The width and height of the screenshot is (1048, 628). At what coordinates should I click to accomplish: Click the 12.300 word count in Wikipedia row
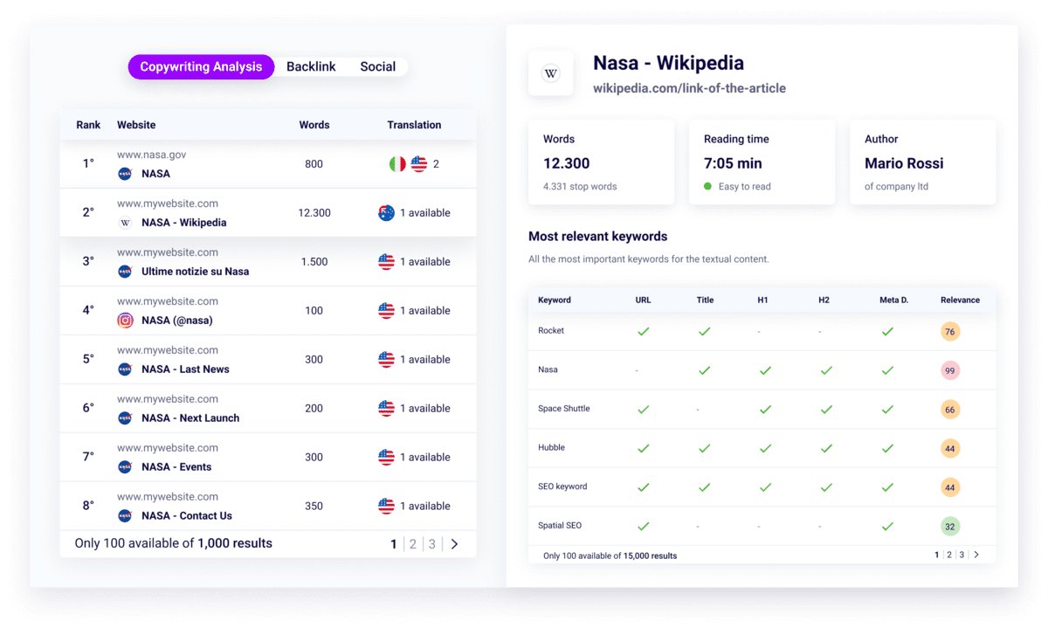tap(314, 213)
